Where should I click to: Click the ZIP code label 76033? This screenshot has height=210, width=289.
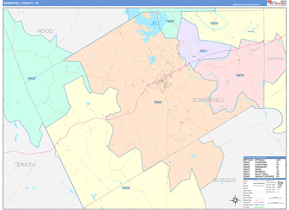pyautogui.click(x=214, y=23)
